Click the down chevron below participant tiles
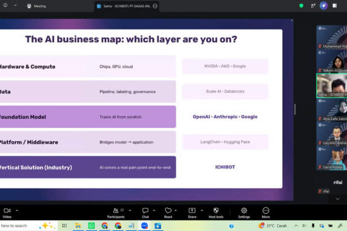The width and height of the screenshot is (347, 231). 337,199
